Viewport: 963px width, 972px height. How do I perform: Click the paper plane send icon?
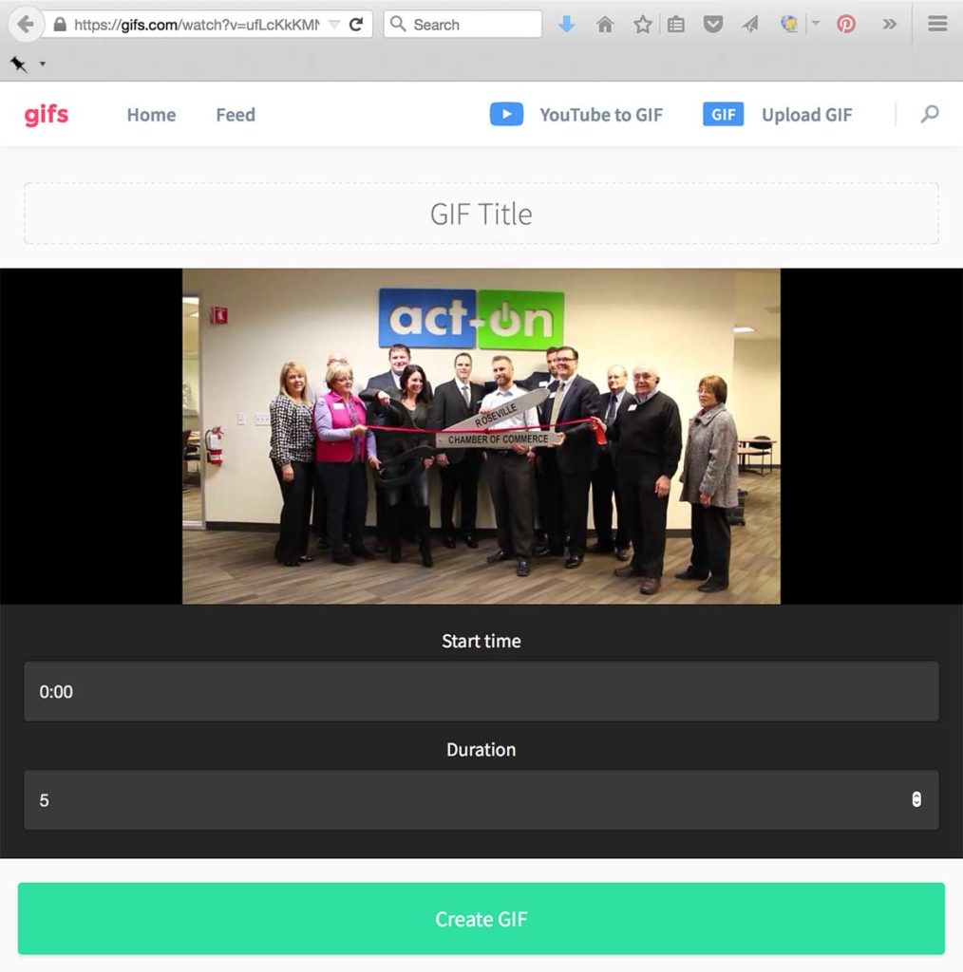pos(750,25)
